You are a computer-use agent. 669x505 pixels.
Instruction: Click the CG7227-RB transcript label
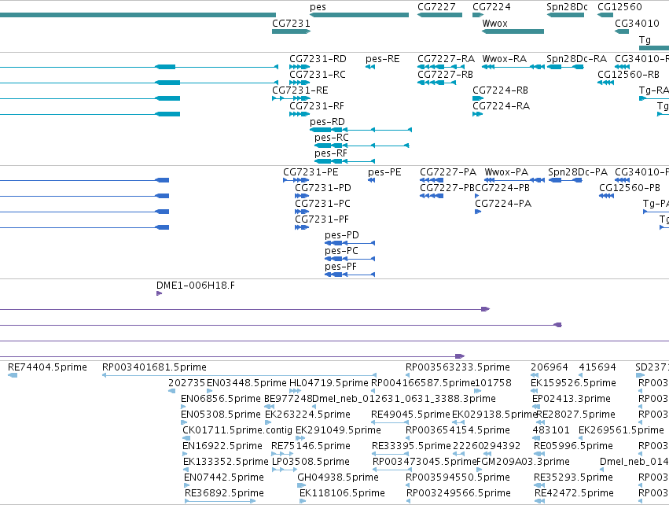point(446,75)
